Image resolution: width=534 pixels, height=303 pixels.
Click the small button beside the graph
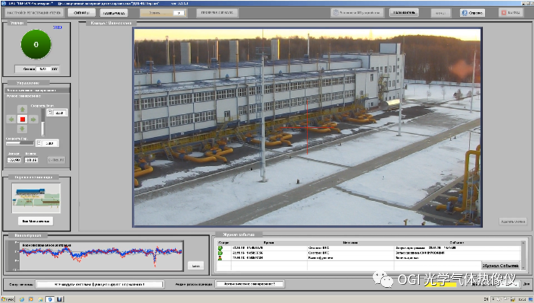[x=196, y=266]
